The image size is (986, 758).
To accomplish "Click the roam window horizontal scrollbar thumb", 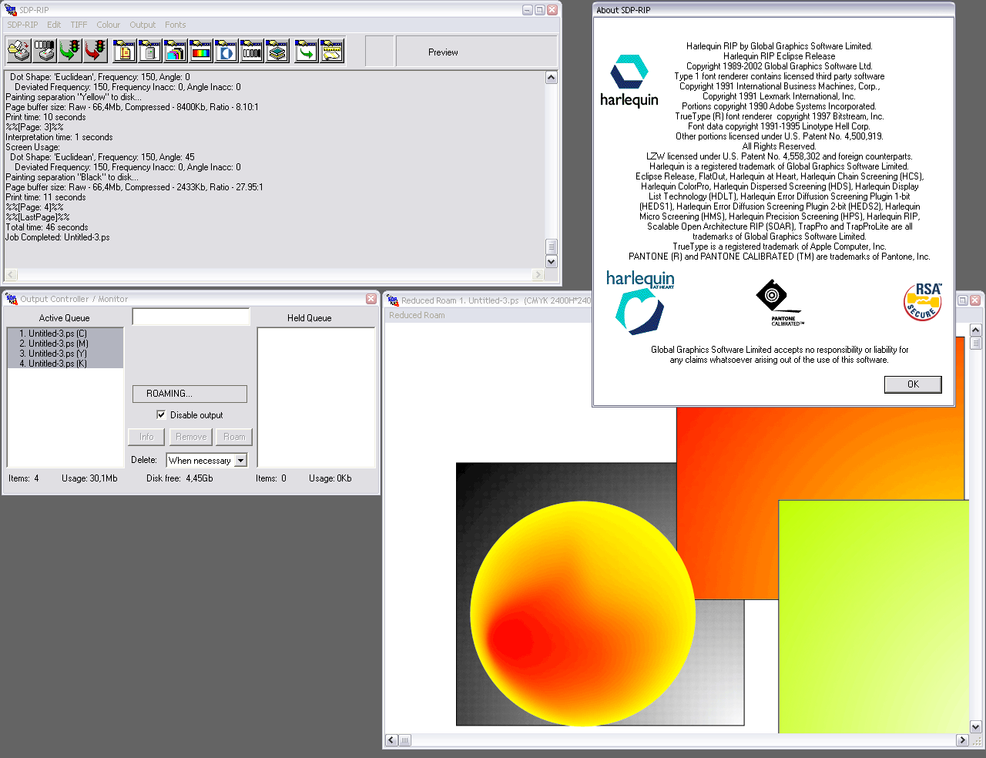I will [404, 740].
